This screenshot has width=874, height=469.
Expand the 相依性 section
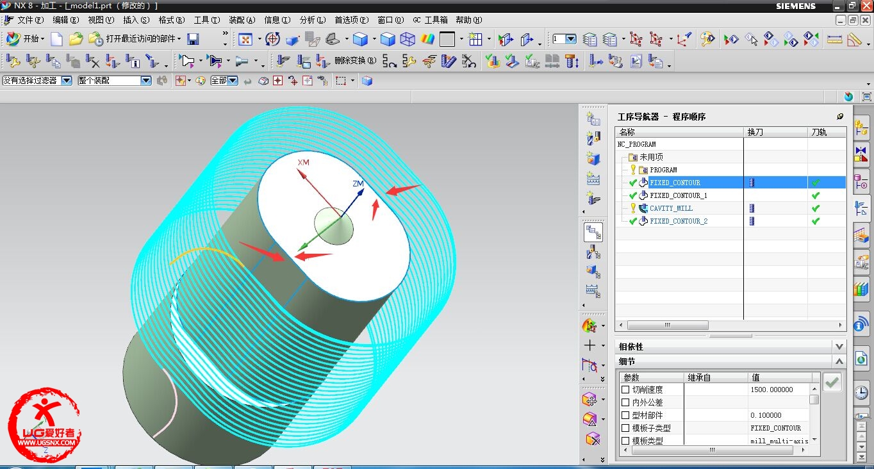click(x=839, y=346)
